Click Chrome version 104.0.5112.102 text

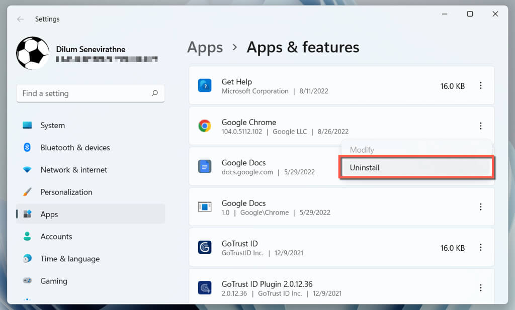(242, 132)
